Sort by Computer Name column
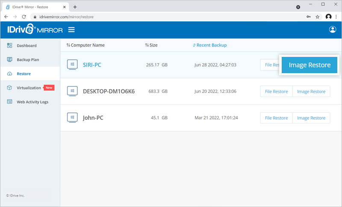Image resolution: width=342 pixels, height=207 pixels. 85,45
